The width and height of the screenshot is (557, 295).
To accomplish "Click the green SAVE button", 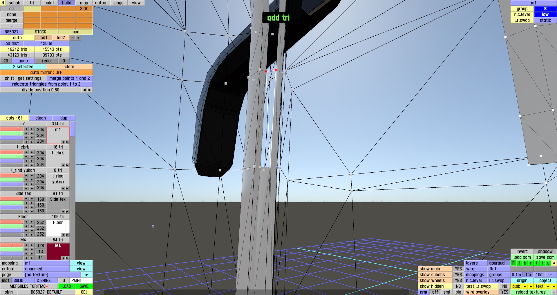I will (84, 286).
